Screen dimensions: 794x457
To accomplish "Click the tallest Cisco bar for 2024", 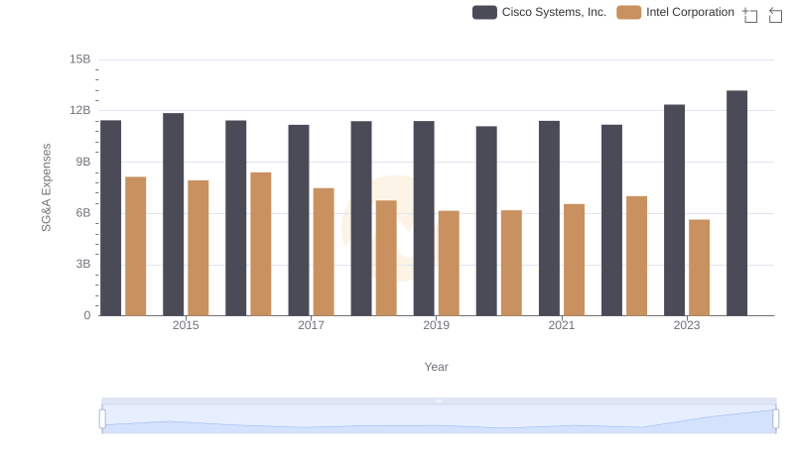I will 736,203.
